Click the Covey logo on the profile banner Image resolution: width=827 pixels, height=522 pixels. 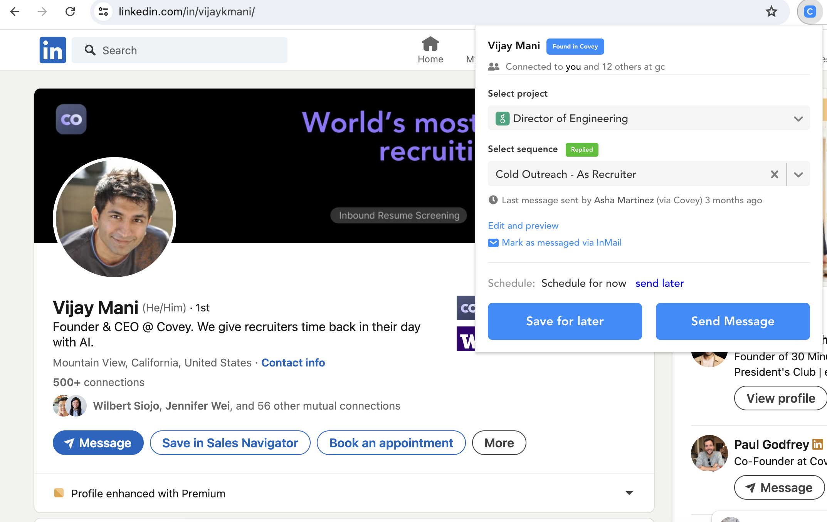[x=71, y=119]
